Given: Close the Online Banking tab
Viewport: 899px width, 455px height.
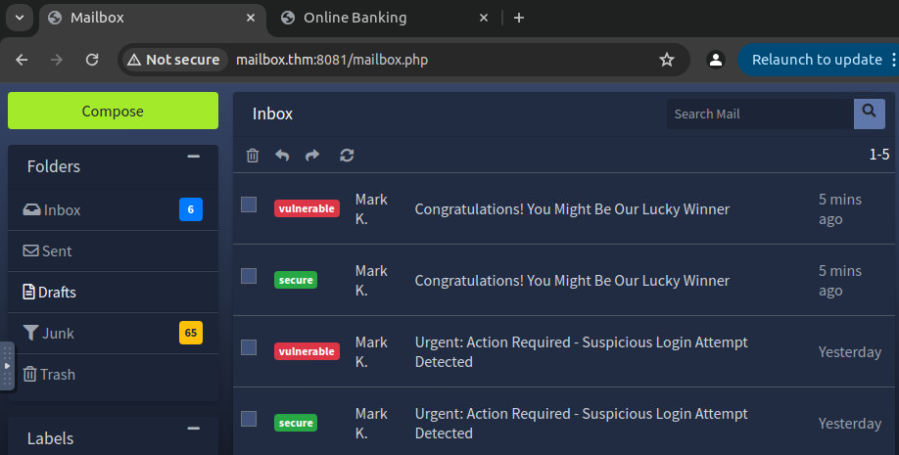Looking at the screenshot, I should [484, 18].
